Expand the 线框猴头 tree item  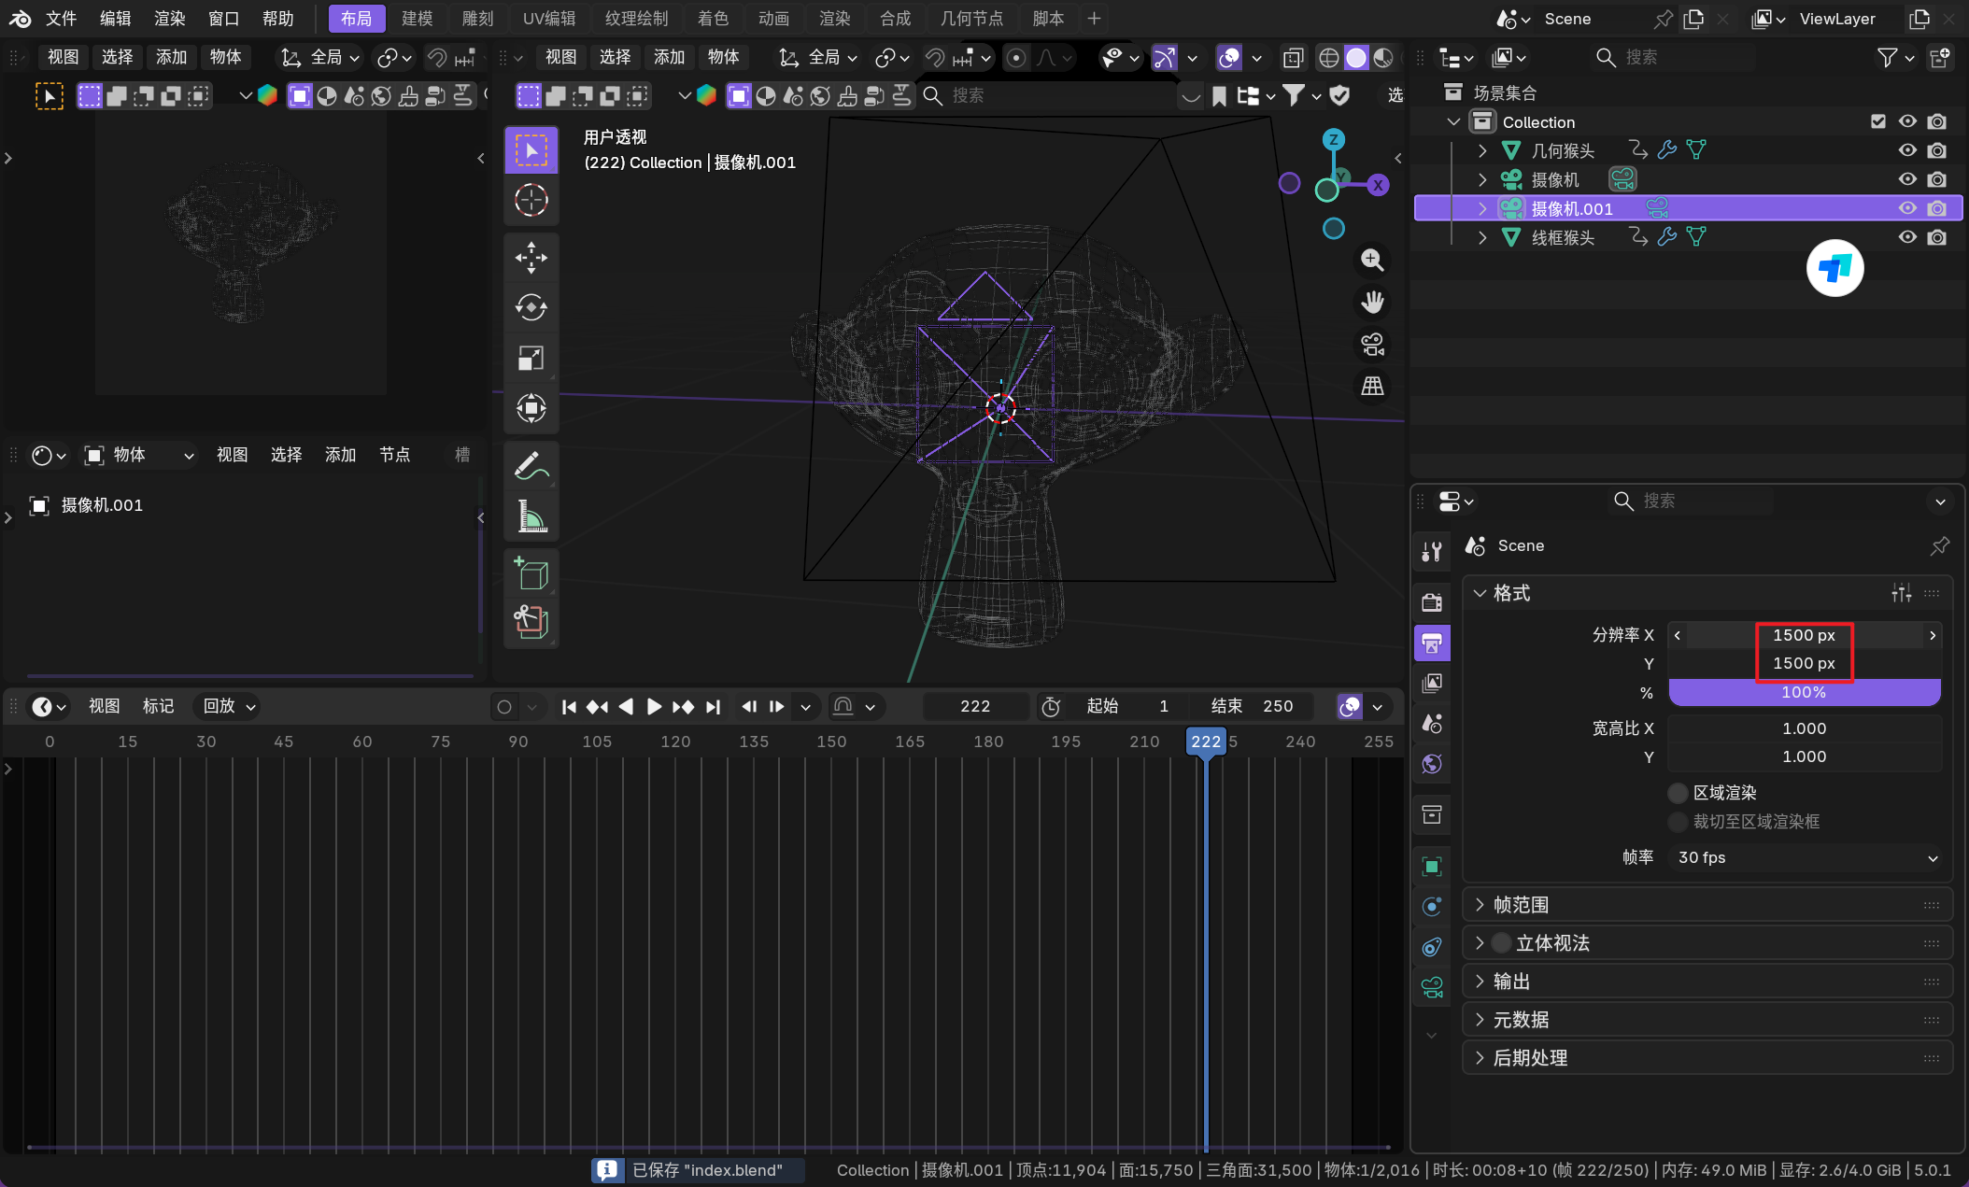pos(1482,237)
